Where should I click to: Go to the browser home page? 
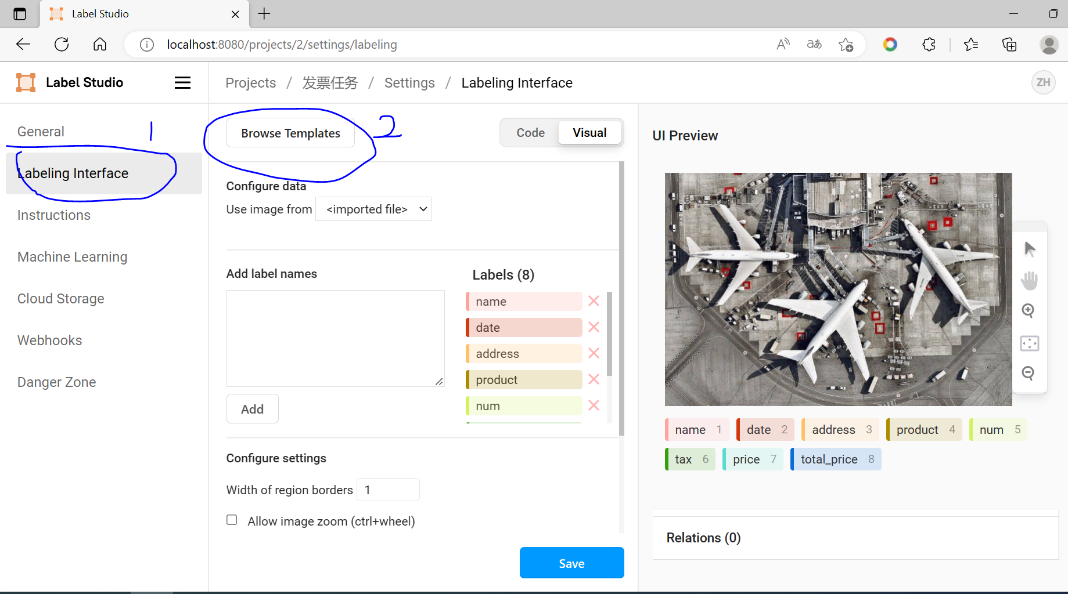pos(100,44)
